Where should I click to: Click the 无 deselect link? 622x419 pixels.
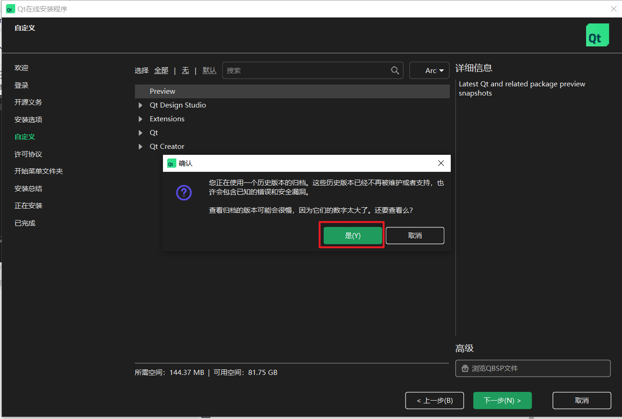(x=185, y=70)
